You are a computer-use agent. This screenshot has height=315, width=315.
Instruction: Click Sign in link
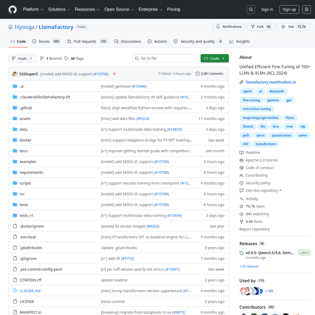267,9
